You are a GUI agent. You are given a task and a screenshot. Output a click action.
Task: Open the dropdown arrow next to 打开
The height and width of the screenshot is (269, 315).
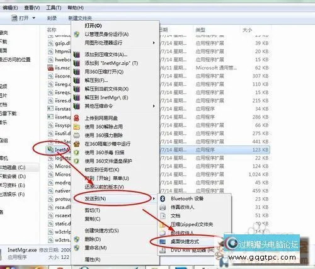(33, 18)
